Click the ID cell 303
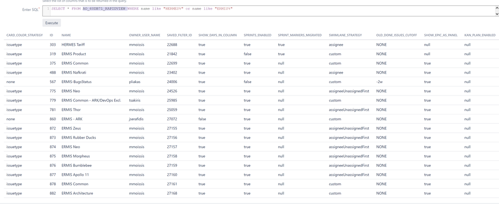The image size is (499, 204). [x=52, y=45]
